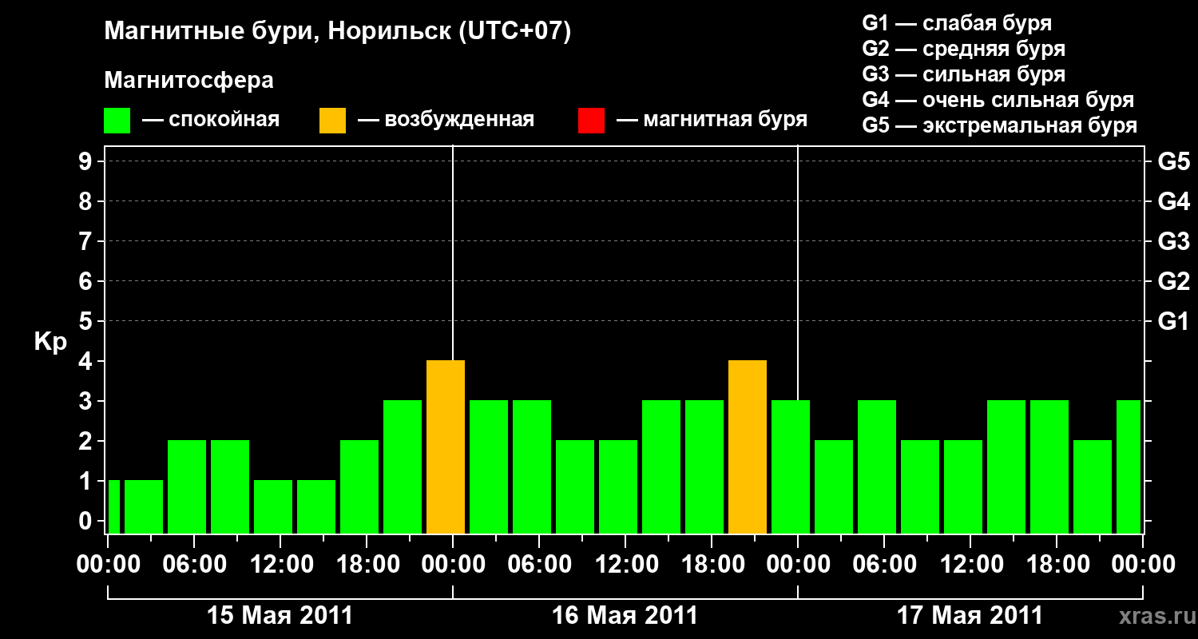This screenshot has width=1198, height=639.
Task: Click the "16 Мая 2011" date label
Action: (x=625, y=616)
